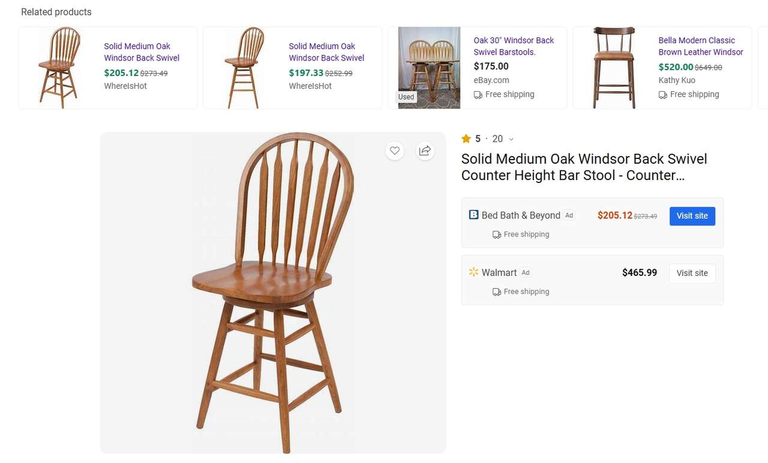Click the Walmart spark logo icon
768x463 pixels.
point(473,272)
